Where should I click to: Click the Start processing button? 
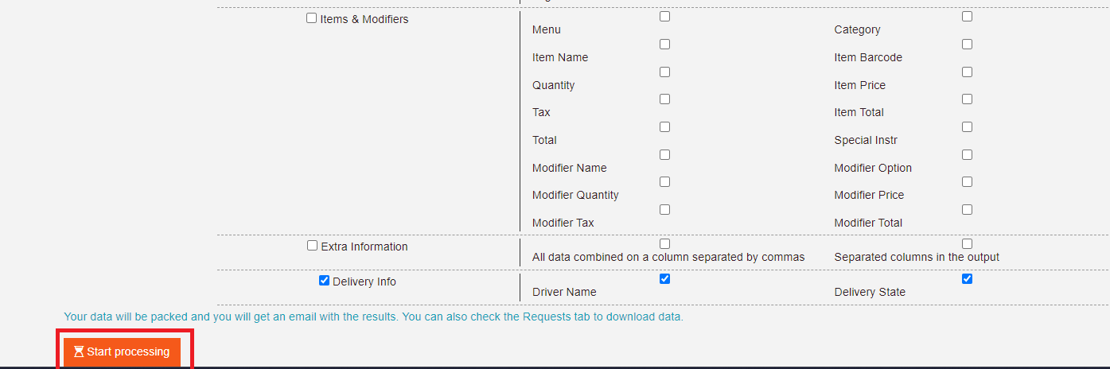pyautogui.click(x=122, y=352)
